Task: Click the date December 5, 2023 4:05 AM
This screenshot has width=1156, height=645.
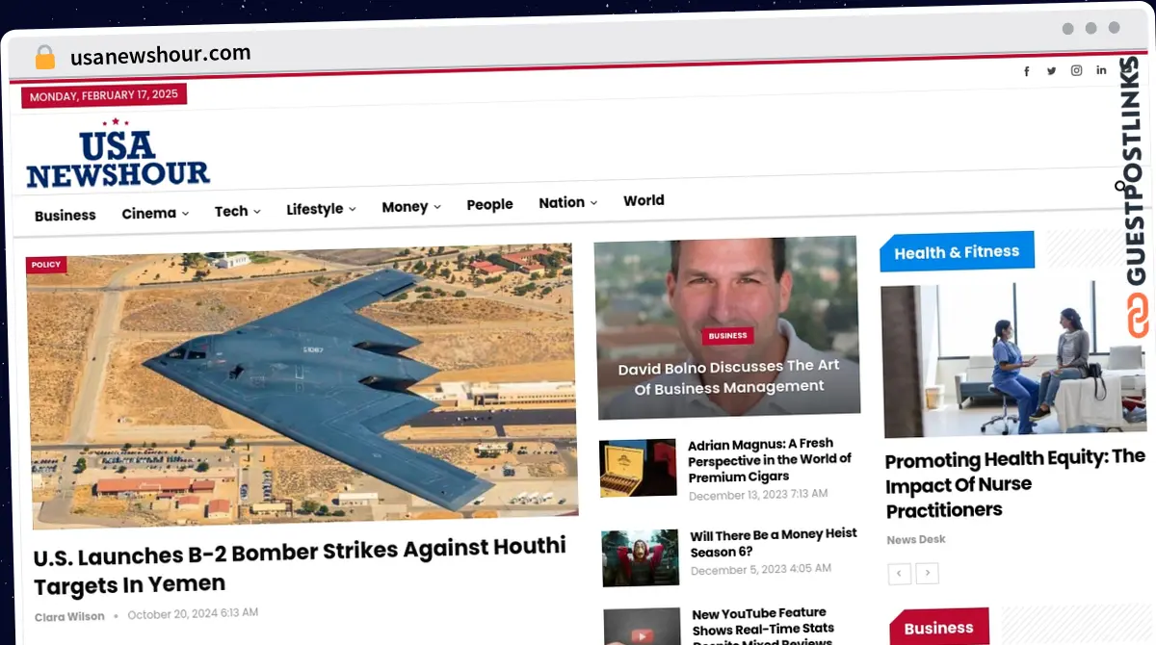Action: point(761,569)
